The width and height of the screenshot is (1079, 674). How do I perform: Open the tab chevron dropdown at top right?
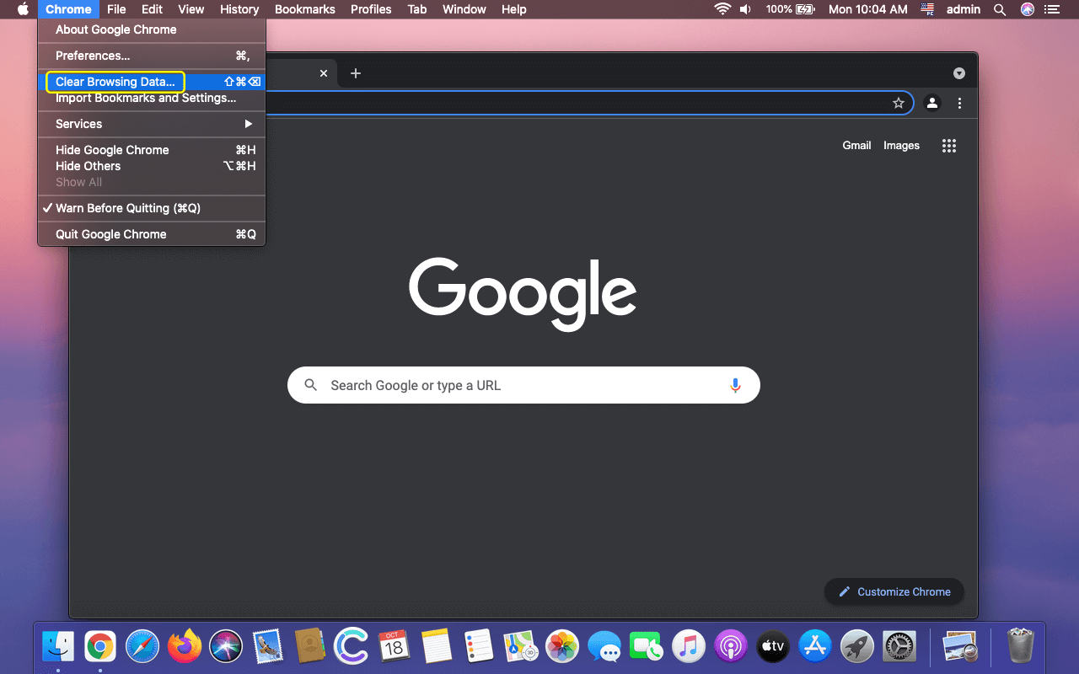tap(958, 73)
